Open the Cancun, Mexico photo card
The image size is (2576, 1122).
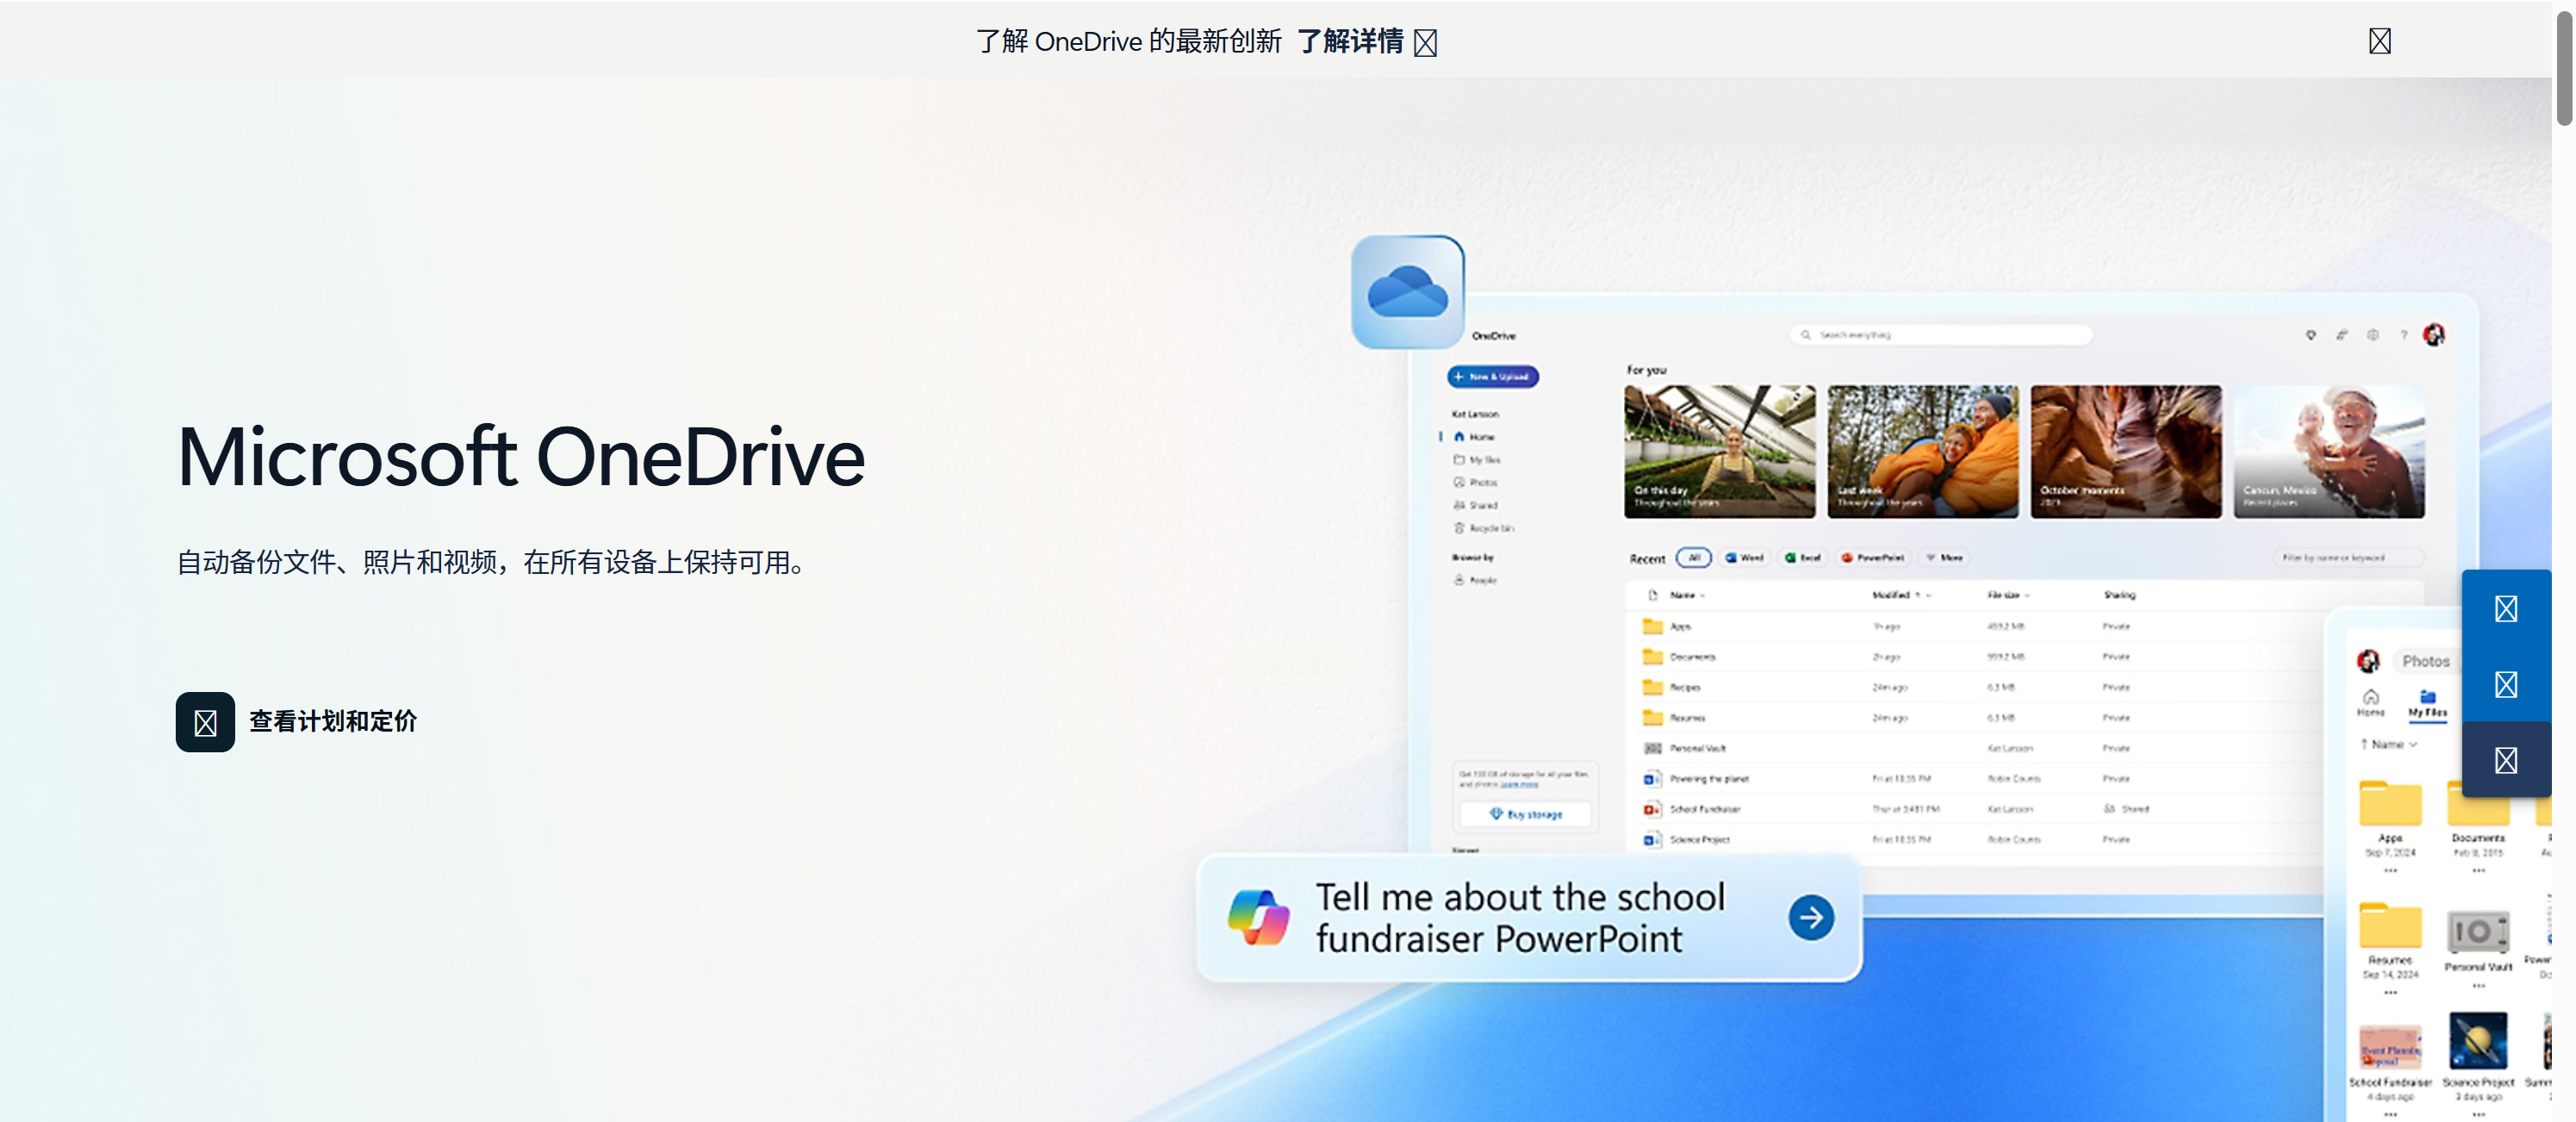2329,451
